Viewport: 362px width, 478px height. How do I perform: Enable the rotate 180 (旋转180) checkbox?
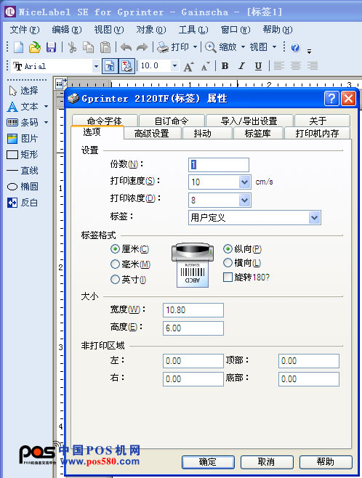click(228, 277)
